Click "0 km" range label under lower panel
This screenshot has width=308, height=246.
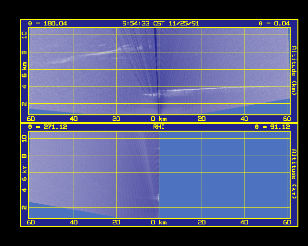(x=159, y=222)
